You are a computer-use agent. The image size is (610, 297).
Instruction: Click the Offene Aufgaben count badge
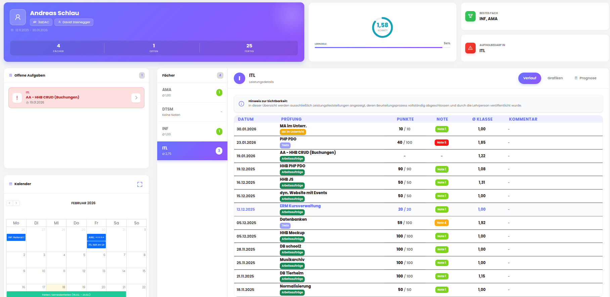(x=142, y=75)
